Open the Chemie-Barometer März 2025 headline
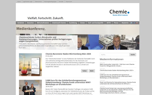Image resolution: width=152 pixels, height=95 pixels. tap(68, 54)
